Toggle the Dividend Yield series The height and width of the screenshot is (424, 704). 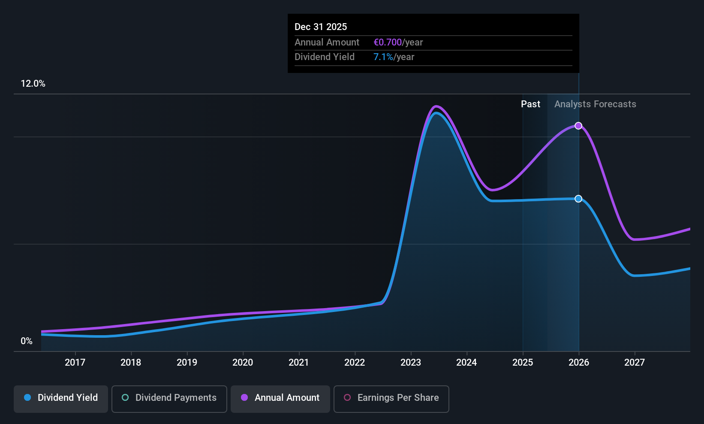click(61, 399)
